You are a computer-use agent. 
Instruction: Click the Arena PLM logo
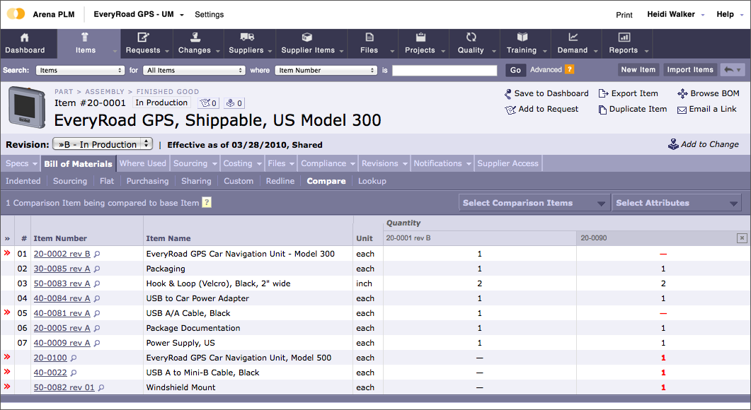(16, 14)
